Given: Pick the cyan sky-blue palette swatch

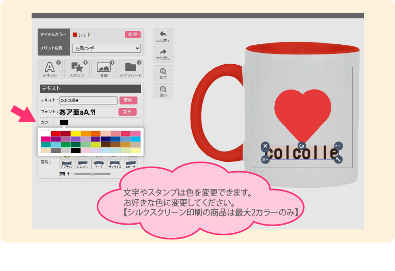Looking at the screenshot, I should 136,139.
